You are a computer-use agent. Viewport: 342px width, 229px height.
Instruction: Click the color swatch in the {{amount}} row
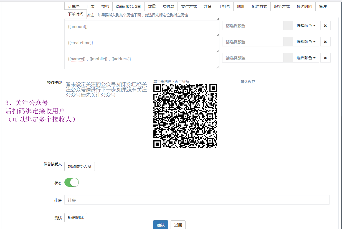(288, 26)
